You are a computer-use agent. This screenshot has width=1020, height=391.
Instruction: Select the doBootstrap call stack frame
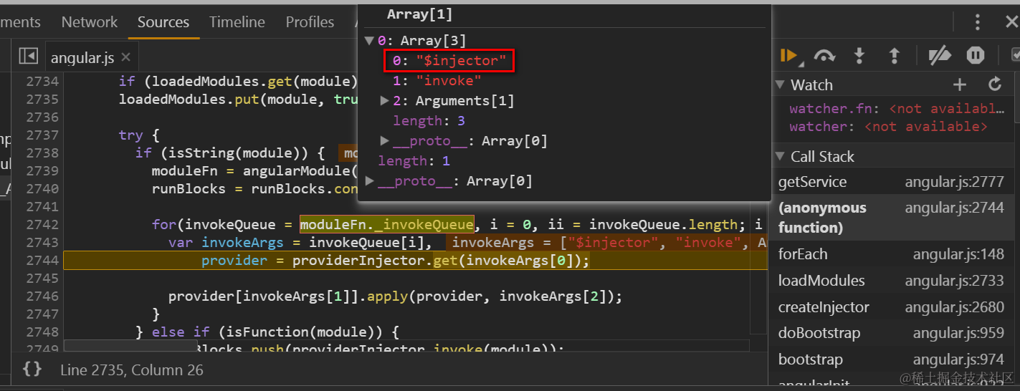(894, 333)
